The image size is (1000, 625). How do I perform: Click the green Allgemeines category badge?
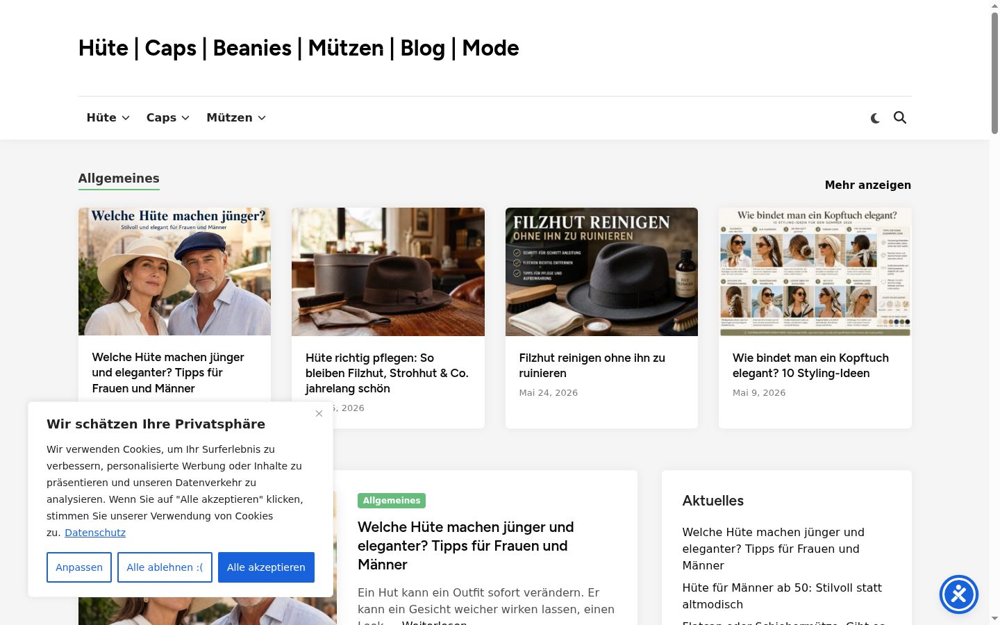(392, 501)
